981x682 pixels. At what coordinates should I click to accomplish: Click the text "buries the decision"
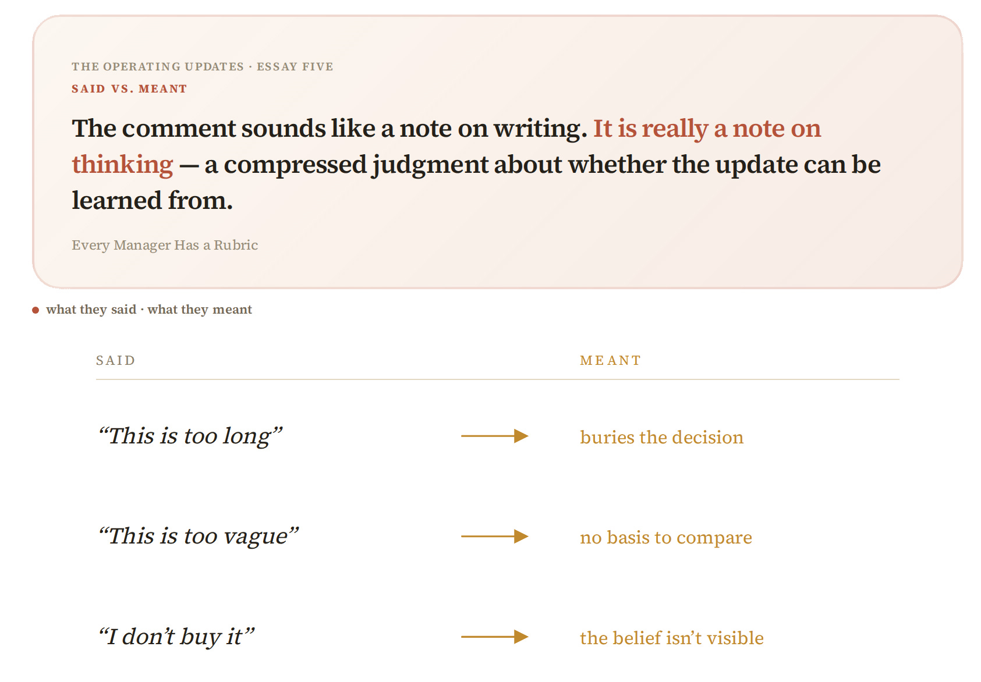click(661, 437)
